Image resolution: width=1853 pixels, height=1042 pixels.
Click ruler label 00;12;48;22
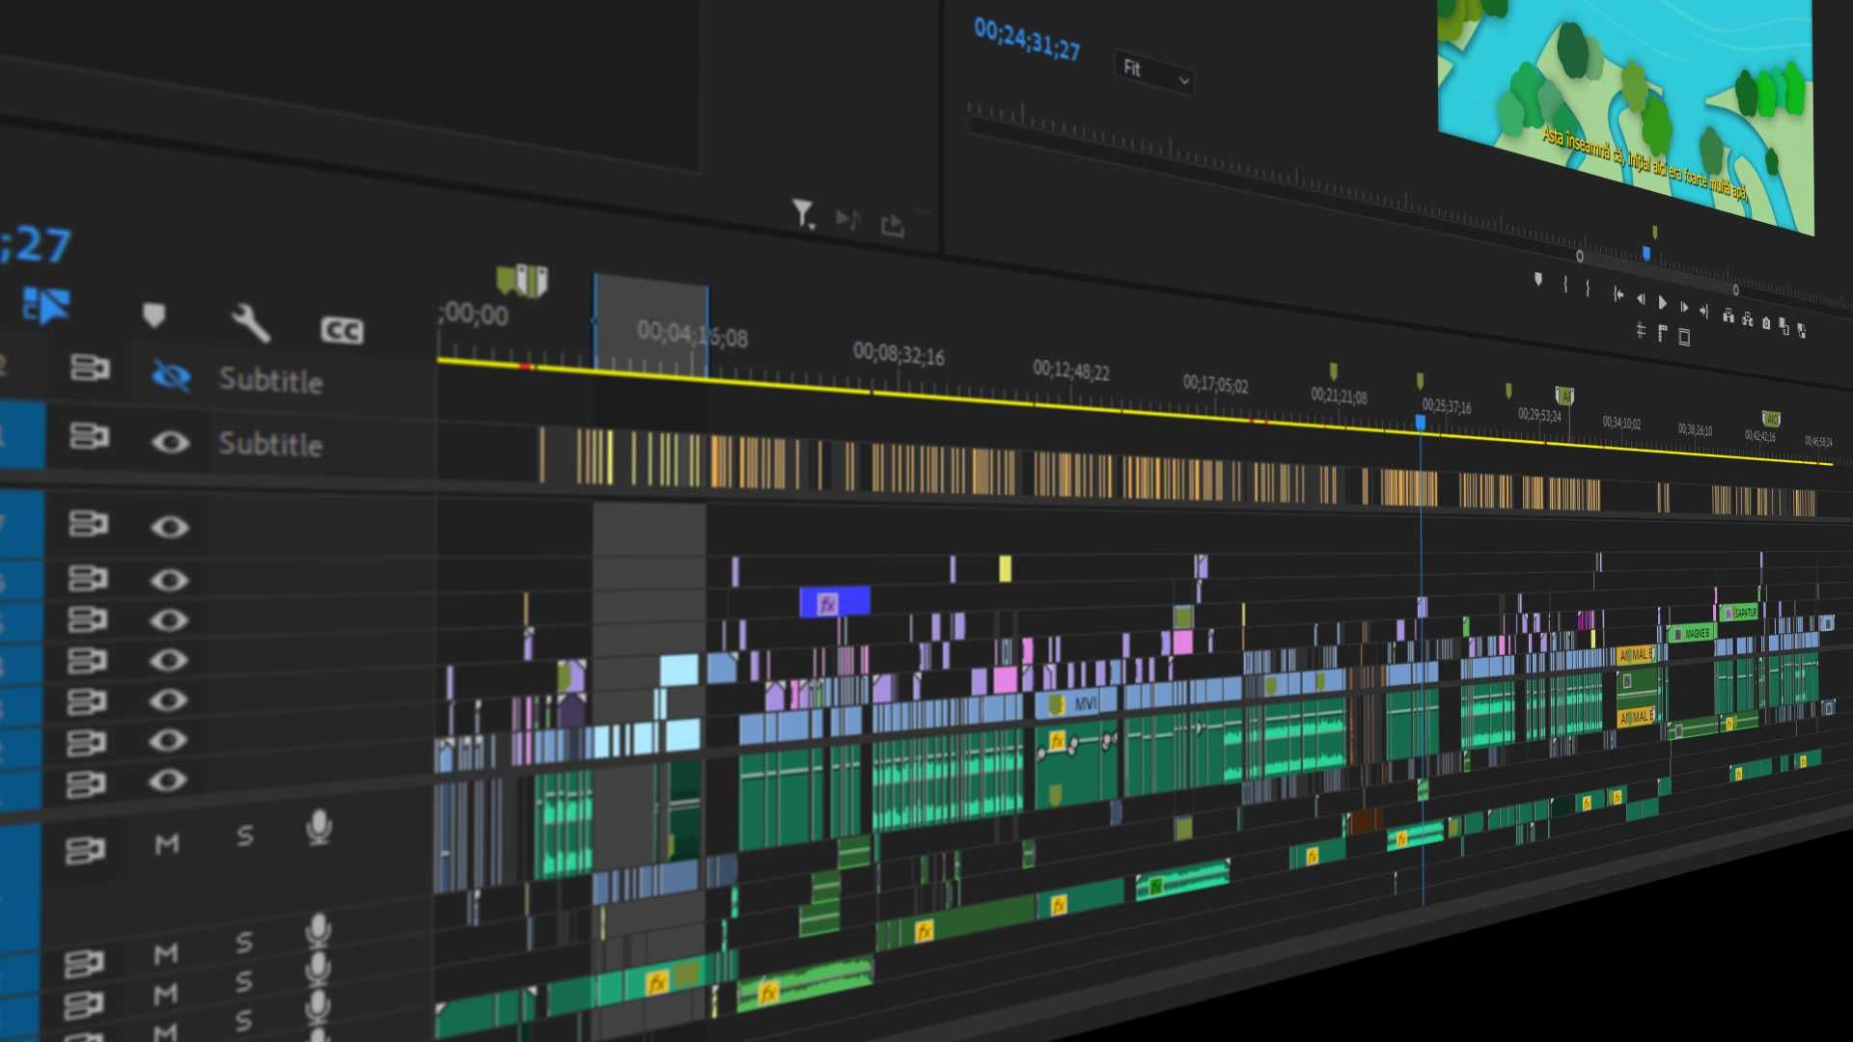tap(1071, 370)
